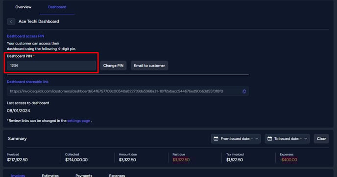Click the Dashboard access PIN heading

coord(25,36)
